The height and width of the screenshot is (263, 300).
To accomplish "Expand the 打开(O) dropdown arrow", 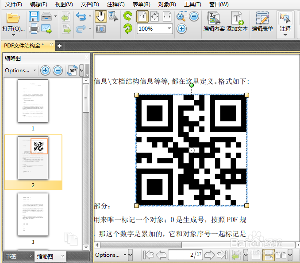I will (x=13, y=35).
